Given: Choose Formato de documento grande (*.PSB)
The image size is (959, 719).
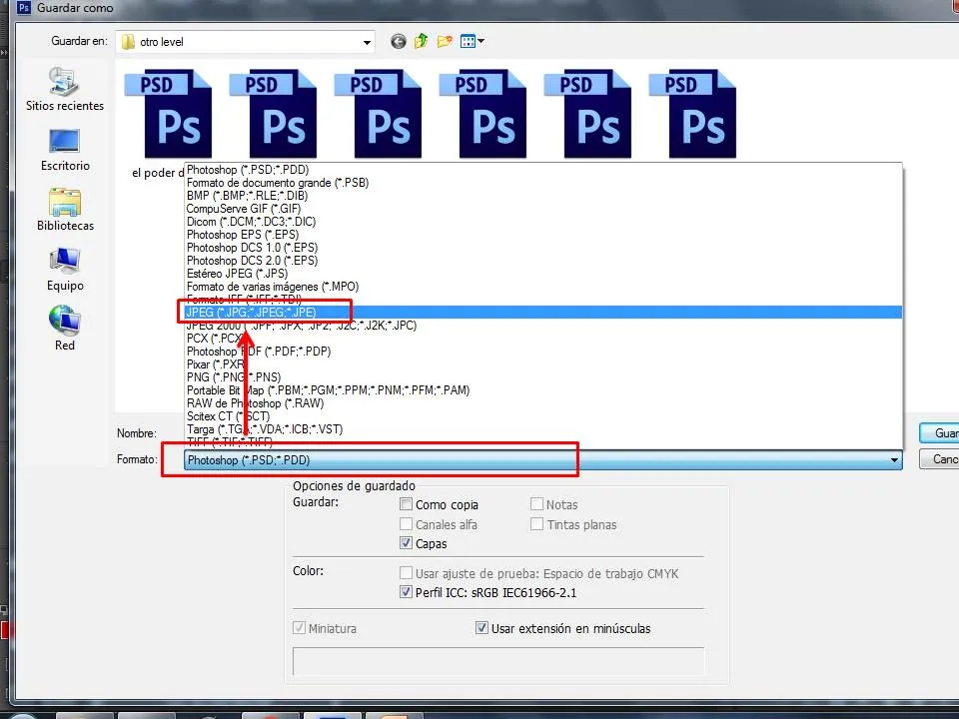Looking at the screenshot, I should point(543,182).
